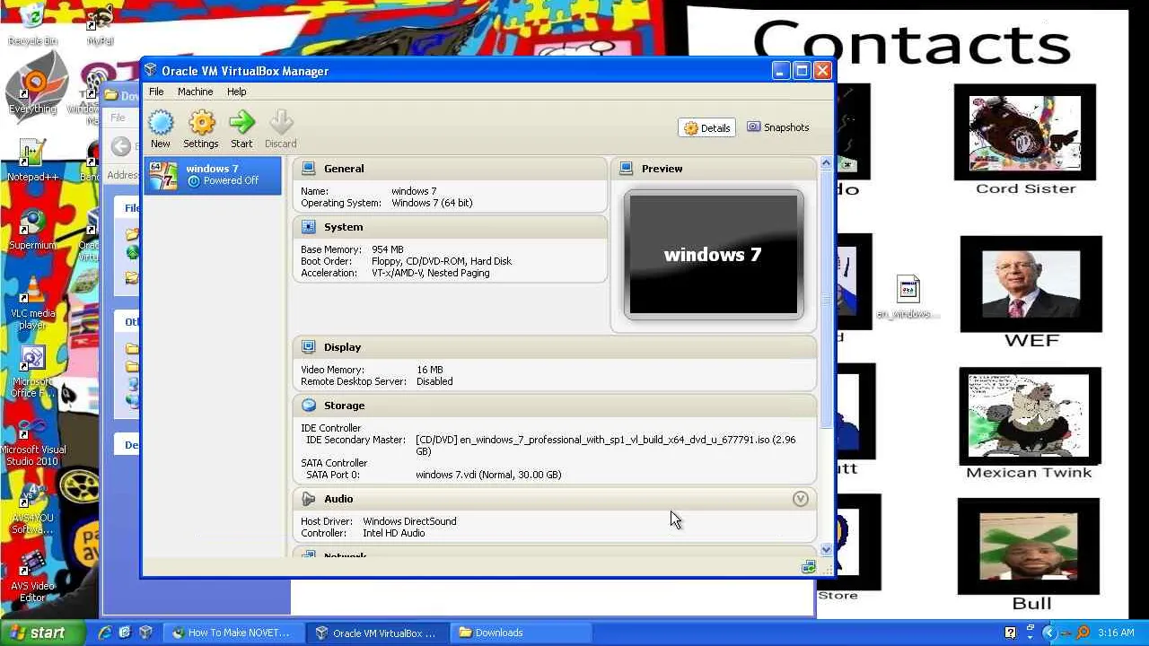Click the help balloon icon on the taskbar
The image size is (1149, 646).
(1011, 633)
